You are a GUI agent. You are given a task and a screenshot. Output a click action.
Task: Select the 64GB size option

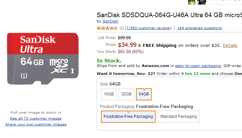point(144,94)
